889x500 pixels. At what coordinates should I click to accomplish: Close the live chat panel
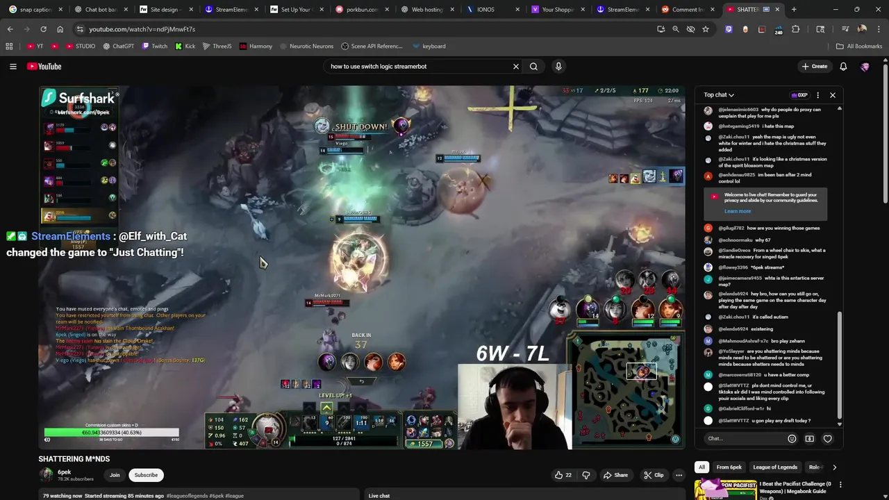point(833,94)
